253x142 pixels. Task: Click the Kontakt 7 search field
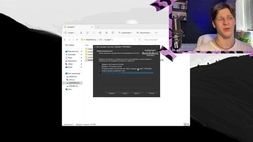point(156,40)
